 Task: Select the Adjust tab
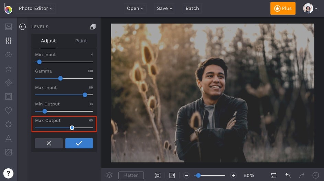pos(48,41)
